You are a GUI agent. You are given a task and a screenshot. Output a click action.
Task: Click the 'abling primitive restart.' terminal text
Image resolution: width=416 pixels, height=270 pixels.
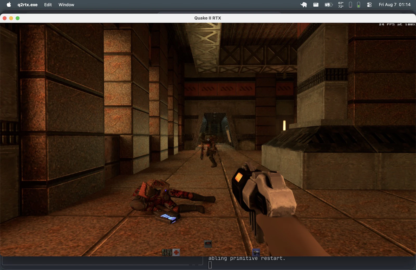pos(247,258)
